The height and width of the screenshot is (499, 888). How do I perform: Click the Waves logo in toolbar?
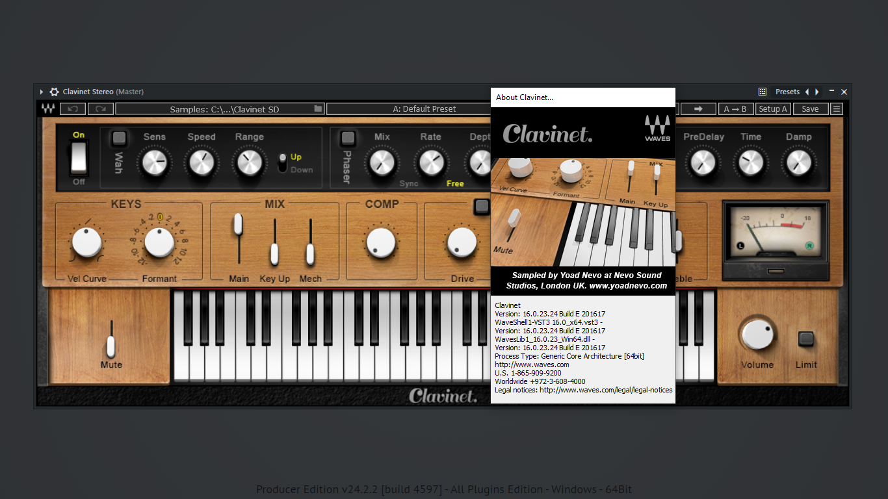48,109
